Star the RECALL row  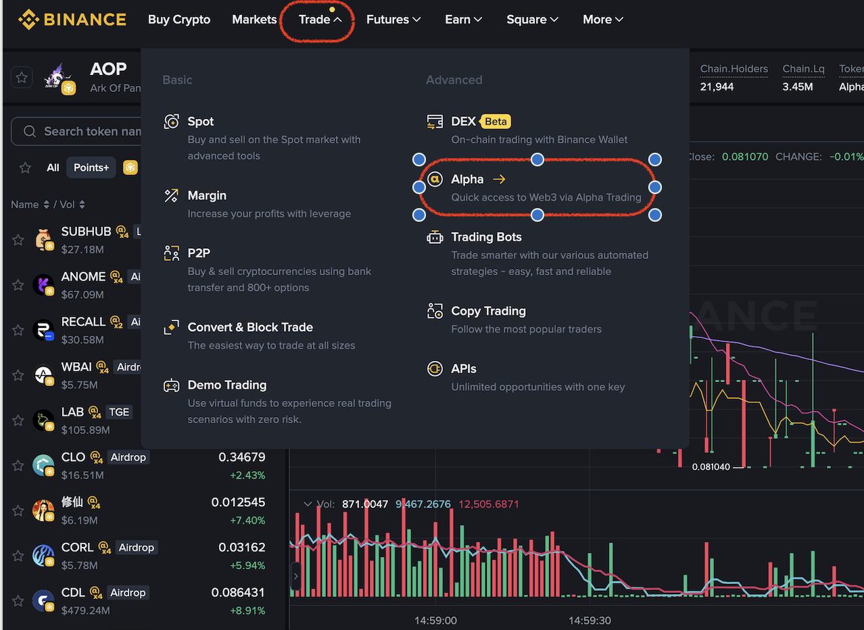tap(18, 330)
